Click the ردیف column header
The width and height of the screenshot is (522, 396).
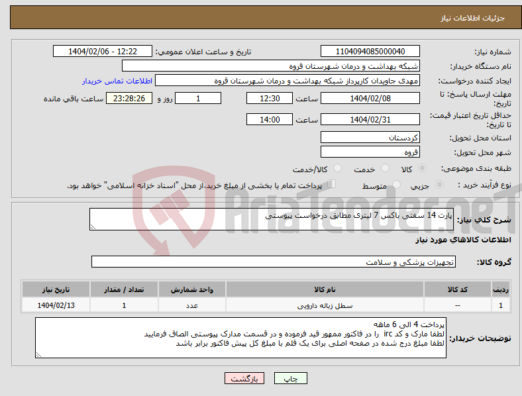click(x=501, y=289)
